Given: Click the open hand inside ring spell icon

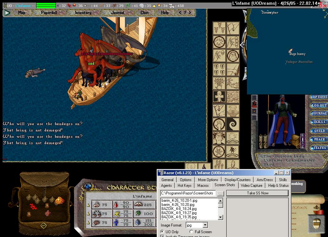Looking at the screenshot, I should 219,124.
